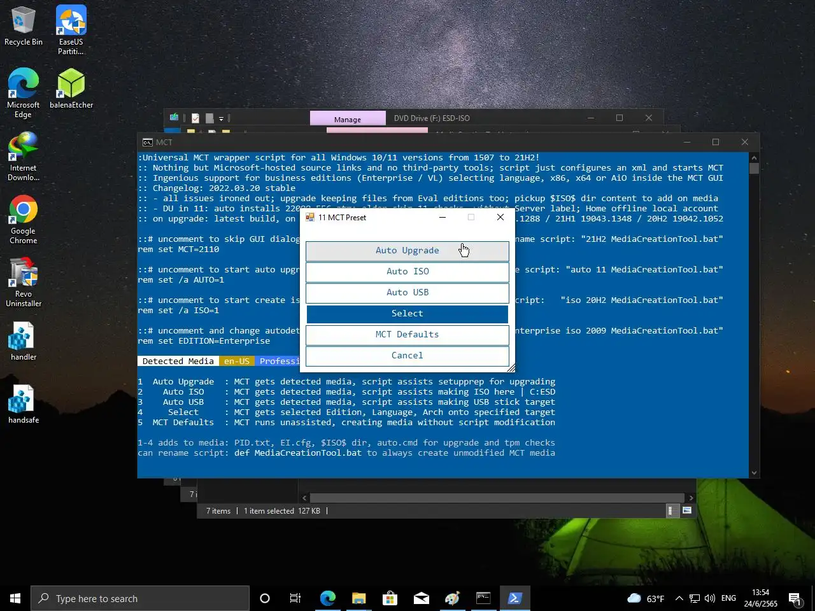The width and height of the screenshot is (815, 611).
Task: Click the PowerShell taskbar icon
Action: click(514, 598)
